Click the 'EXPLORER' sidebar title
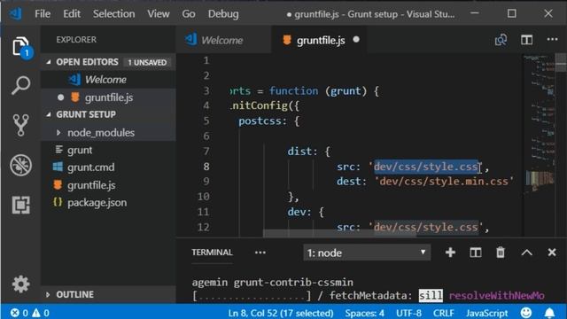This screenshot has height=319, width=567. coord(76,39)
